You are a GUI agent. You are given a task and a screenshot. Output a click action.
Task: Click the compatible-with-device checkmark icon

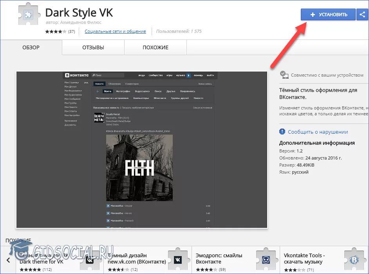(284, 75)
